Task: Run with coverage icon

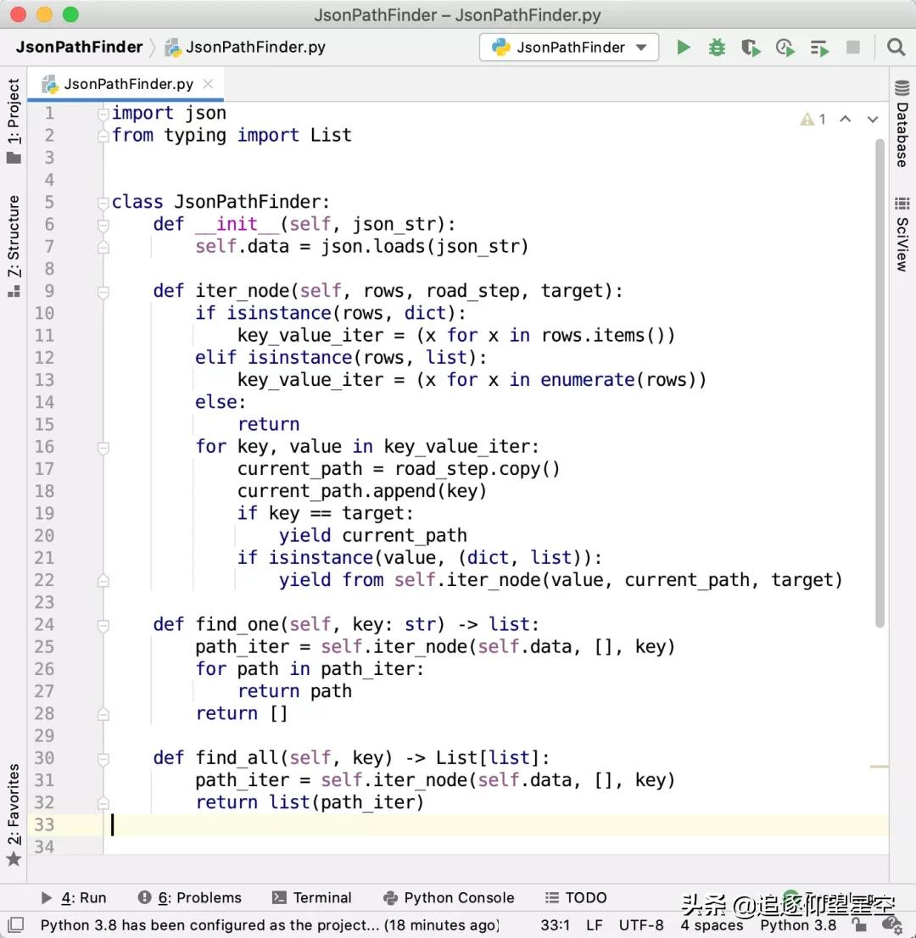Action: pos(751,47)
